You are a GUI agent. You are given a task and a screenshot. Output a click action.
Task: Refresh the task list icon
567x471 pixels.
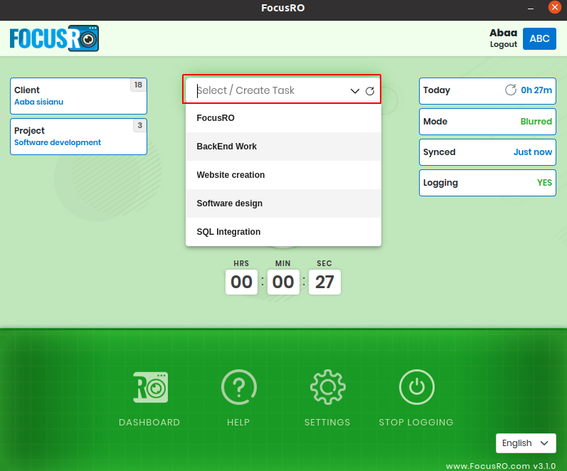coord(370,91)
